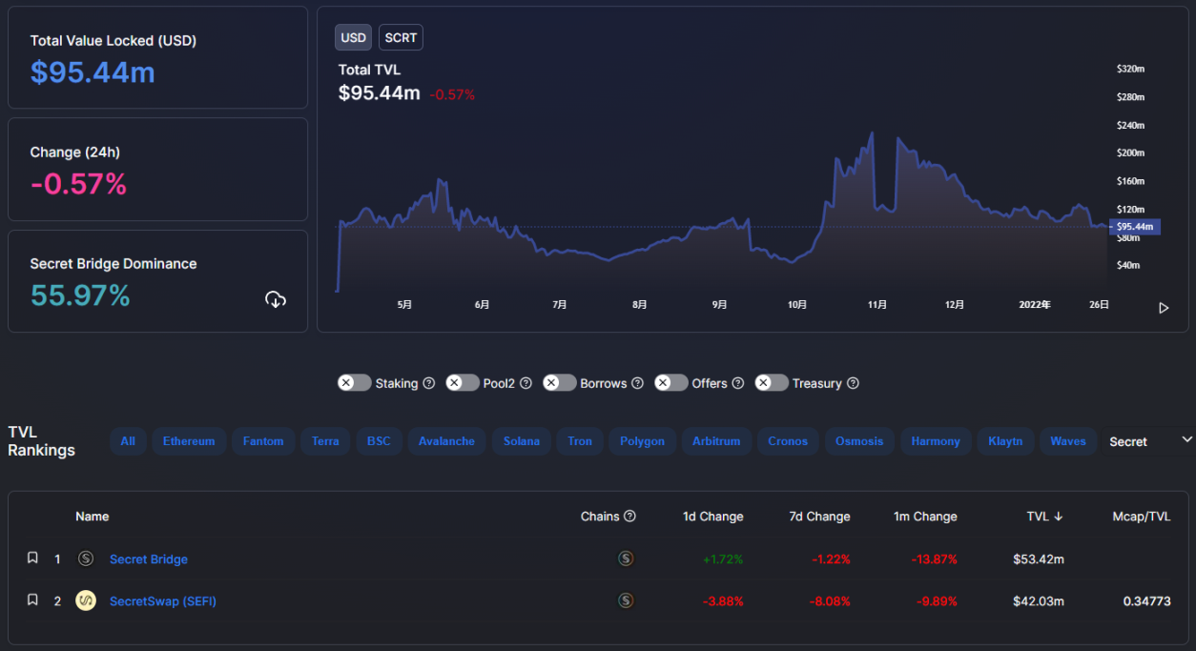The width and height of the screenshot is (1196, 651).
Task: Sort by the TVL column arrow
Action: pyautogui.click(x=1059, y=516)
